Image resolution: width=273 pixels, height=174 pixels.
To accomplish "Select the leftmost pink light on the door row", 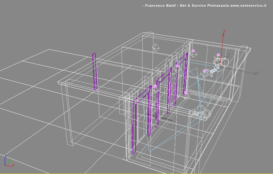I will tap(155, 86).
